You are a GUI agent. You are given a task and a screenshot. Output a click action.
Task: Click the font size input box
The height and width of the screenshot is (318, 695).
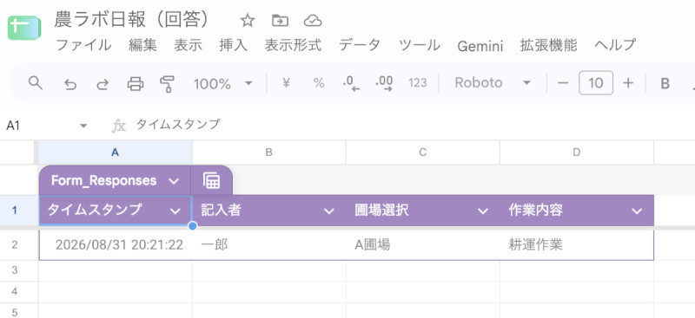pyautogui.click(x=596, y=82)
